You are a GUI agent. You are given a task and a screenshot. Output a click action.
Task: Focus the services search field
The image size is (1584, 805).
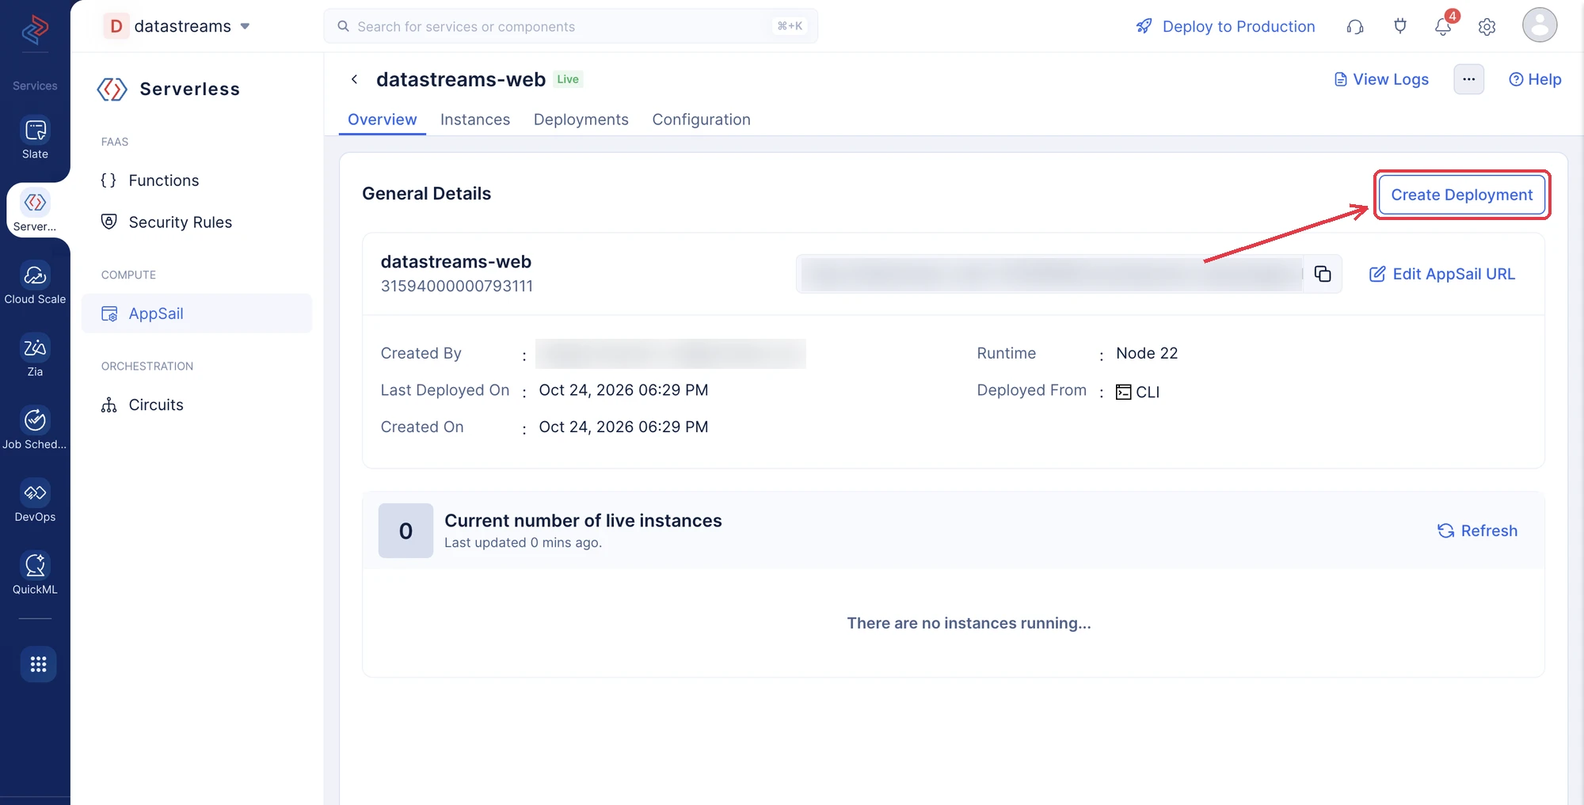(x=570, y=26)
